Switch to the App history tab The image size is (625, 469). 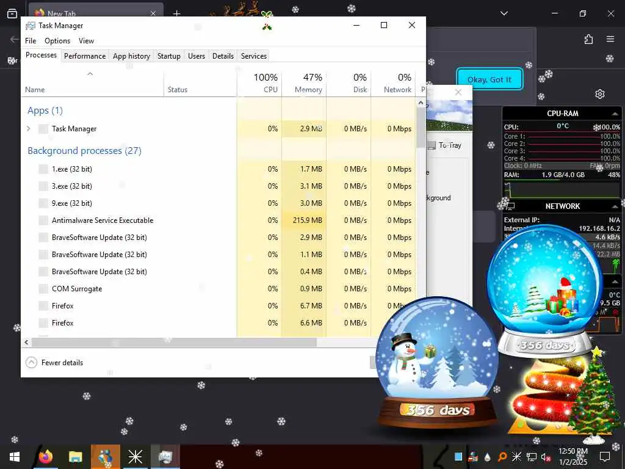(x=132, y=56)
